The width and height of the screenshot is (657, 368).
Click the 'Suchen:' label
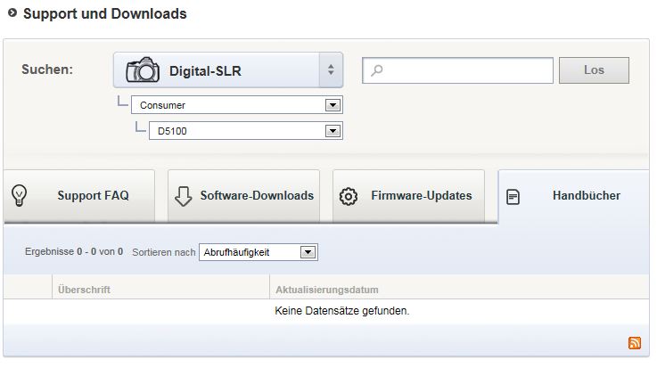(47, 70)
